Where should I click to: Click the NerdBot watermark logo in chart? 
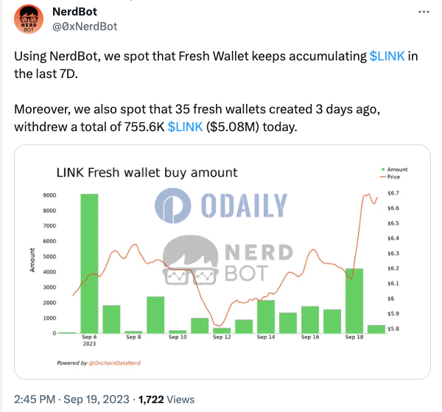pos(228,260)
